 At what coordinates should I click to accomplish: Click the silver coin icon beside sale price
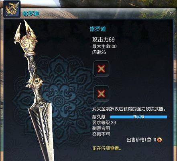149,140
